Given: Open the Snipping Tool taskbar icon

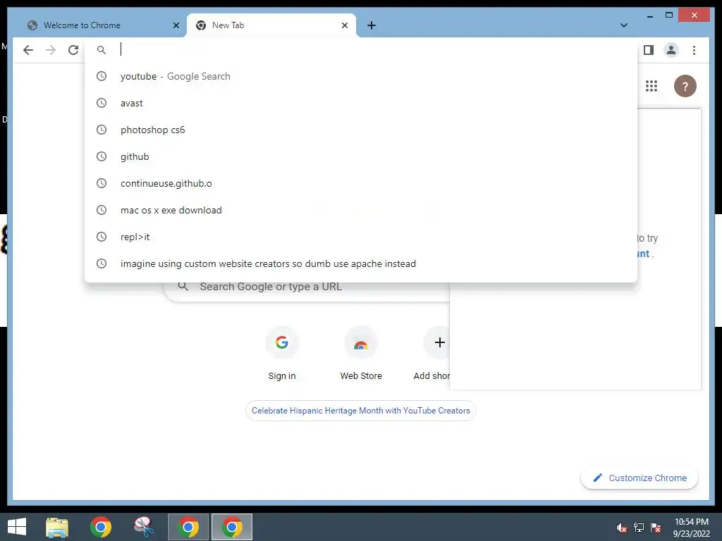Looking at the screenshot, I should coord(144,527).
